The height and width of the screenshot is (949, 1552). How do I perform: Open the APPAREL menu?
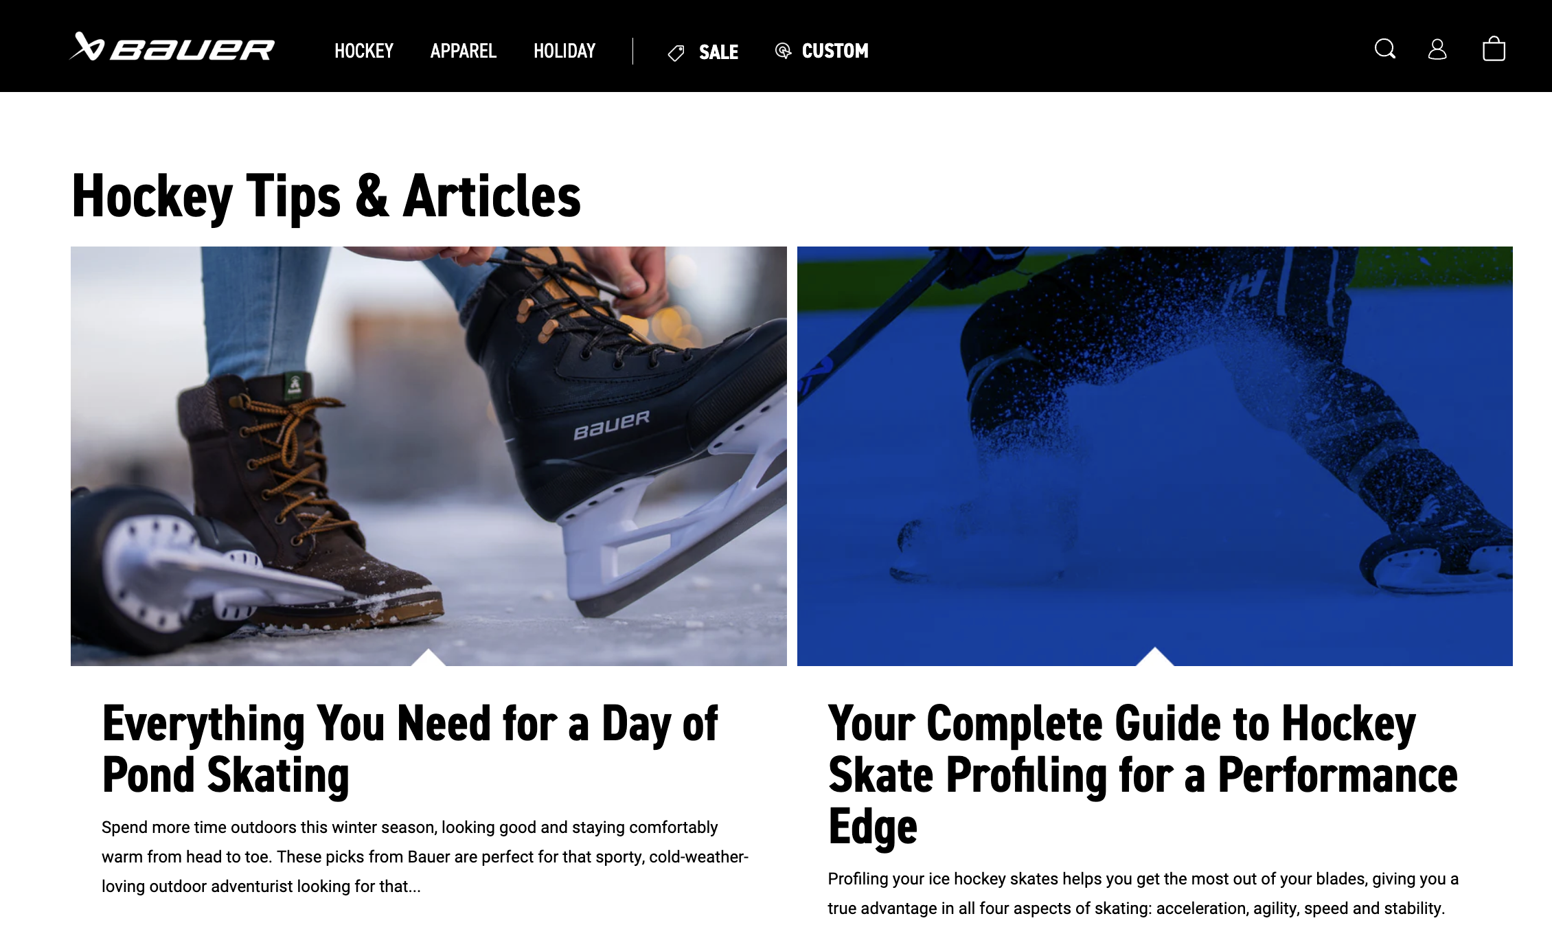pyautogui.click(x=463, y=51)
